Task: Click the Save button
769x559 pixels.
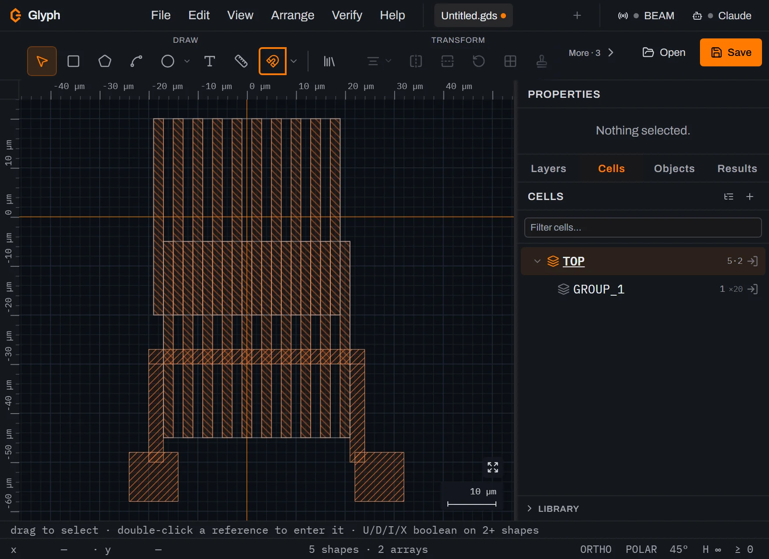Action: [x=731, y=52]
